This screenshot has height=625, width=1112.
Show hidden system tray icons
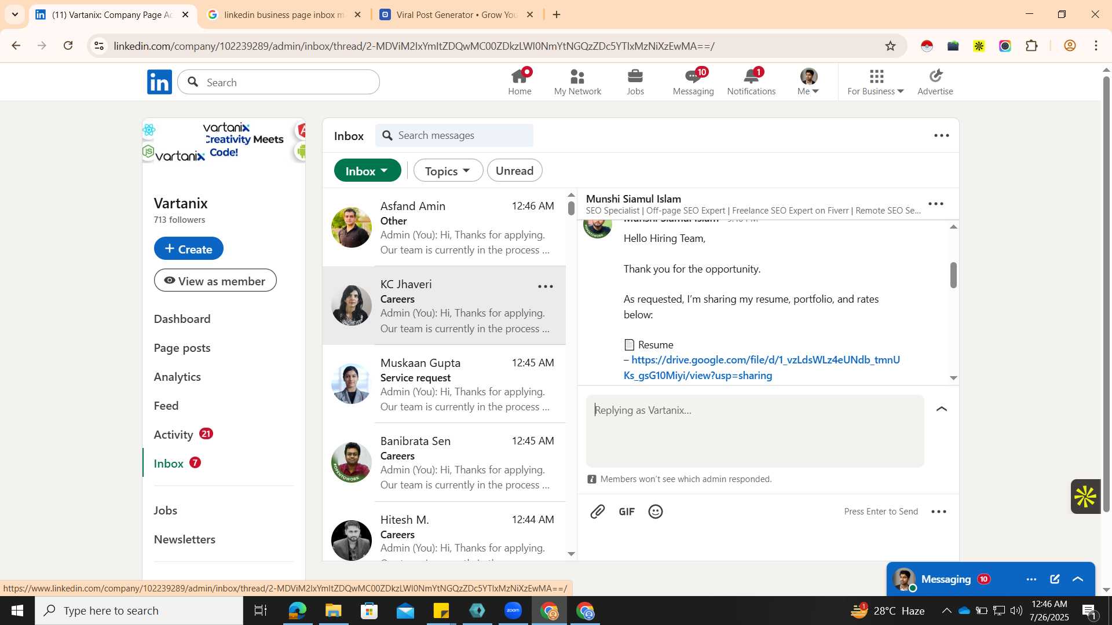pos(946,611)
